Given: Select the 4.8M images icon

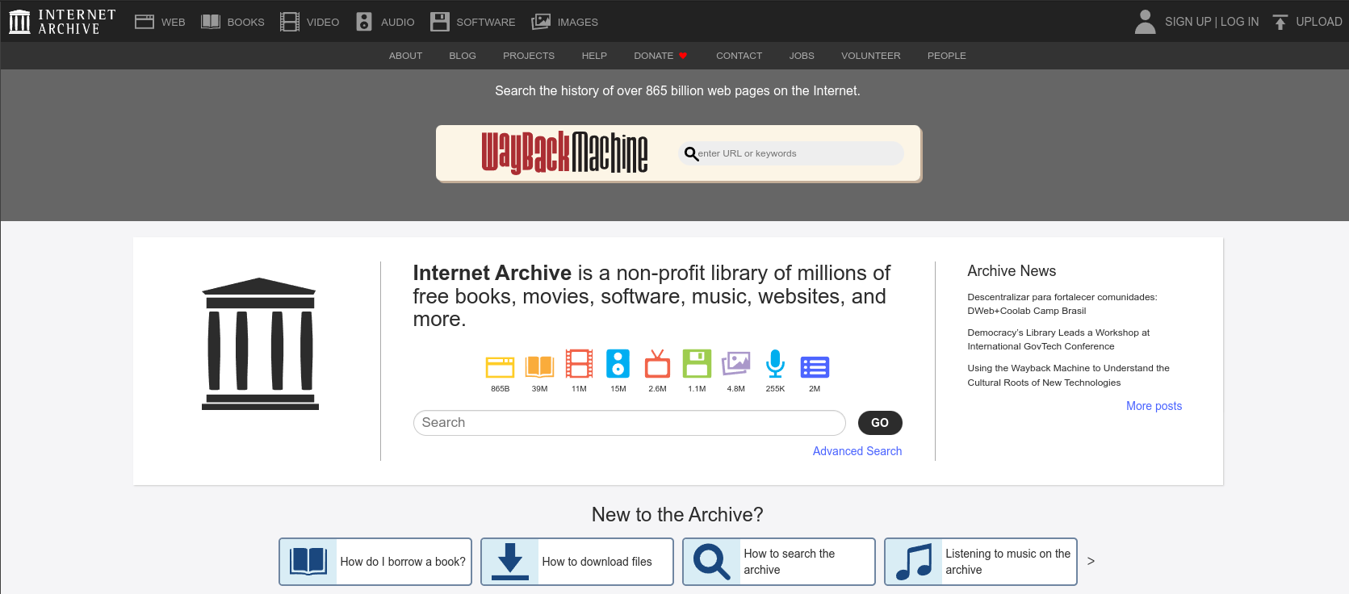Looking at the screenshot, I should pos(735,364).
